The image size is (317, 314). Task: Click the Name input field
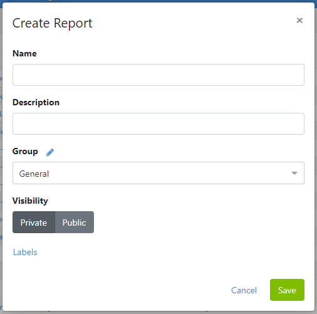(x=158, y=75)
